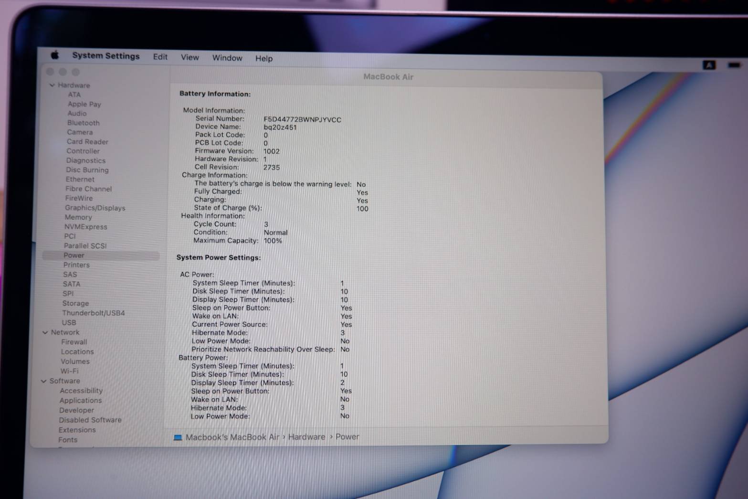Open the View menu

(x=190, y=57)
